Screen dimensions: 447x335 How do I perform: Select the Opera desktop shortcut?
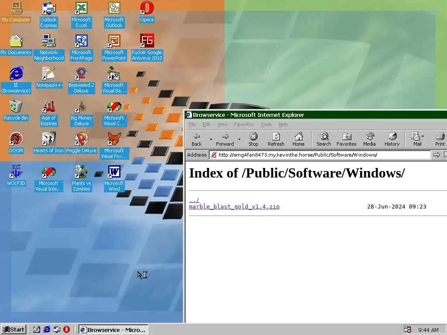[x=147, y=13]
